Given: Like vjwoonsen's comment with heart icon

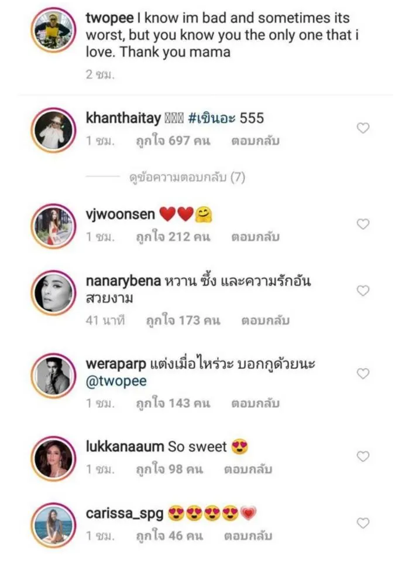Looking at the screenshot, I should click(363, 224).
